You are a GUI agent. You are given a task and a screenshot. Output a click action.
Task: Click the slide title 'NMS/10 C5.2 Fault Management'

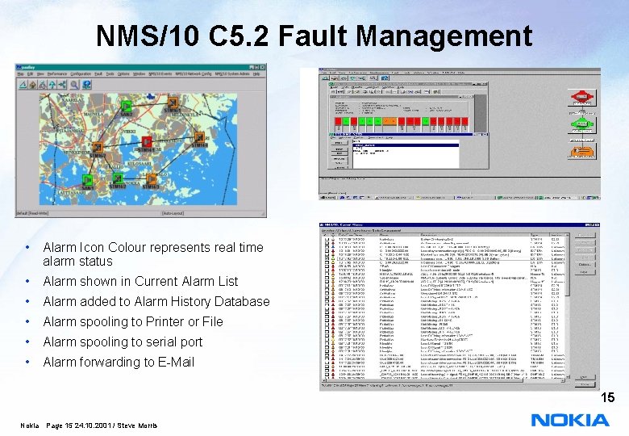coord(314,36)
